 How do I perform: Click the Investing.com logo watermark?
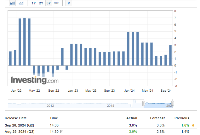click(x=35, y=80)
